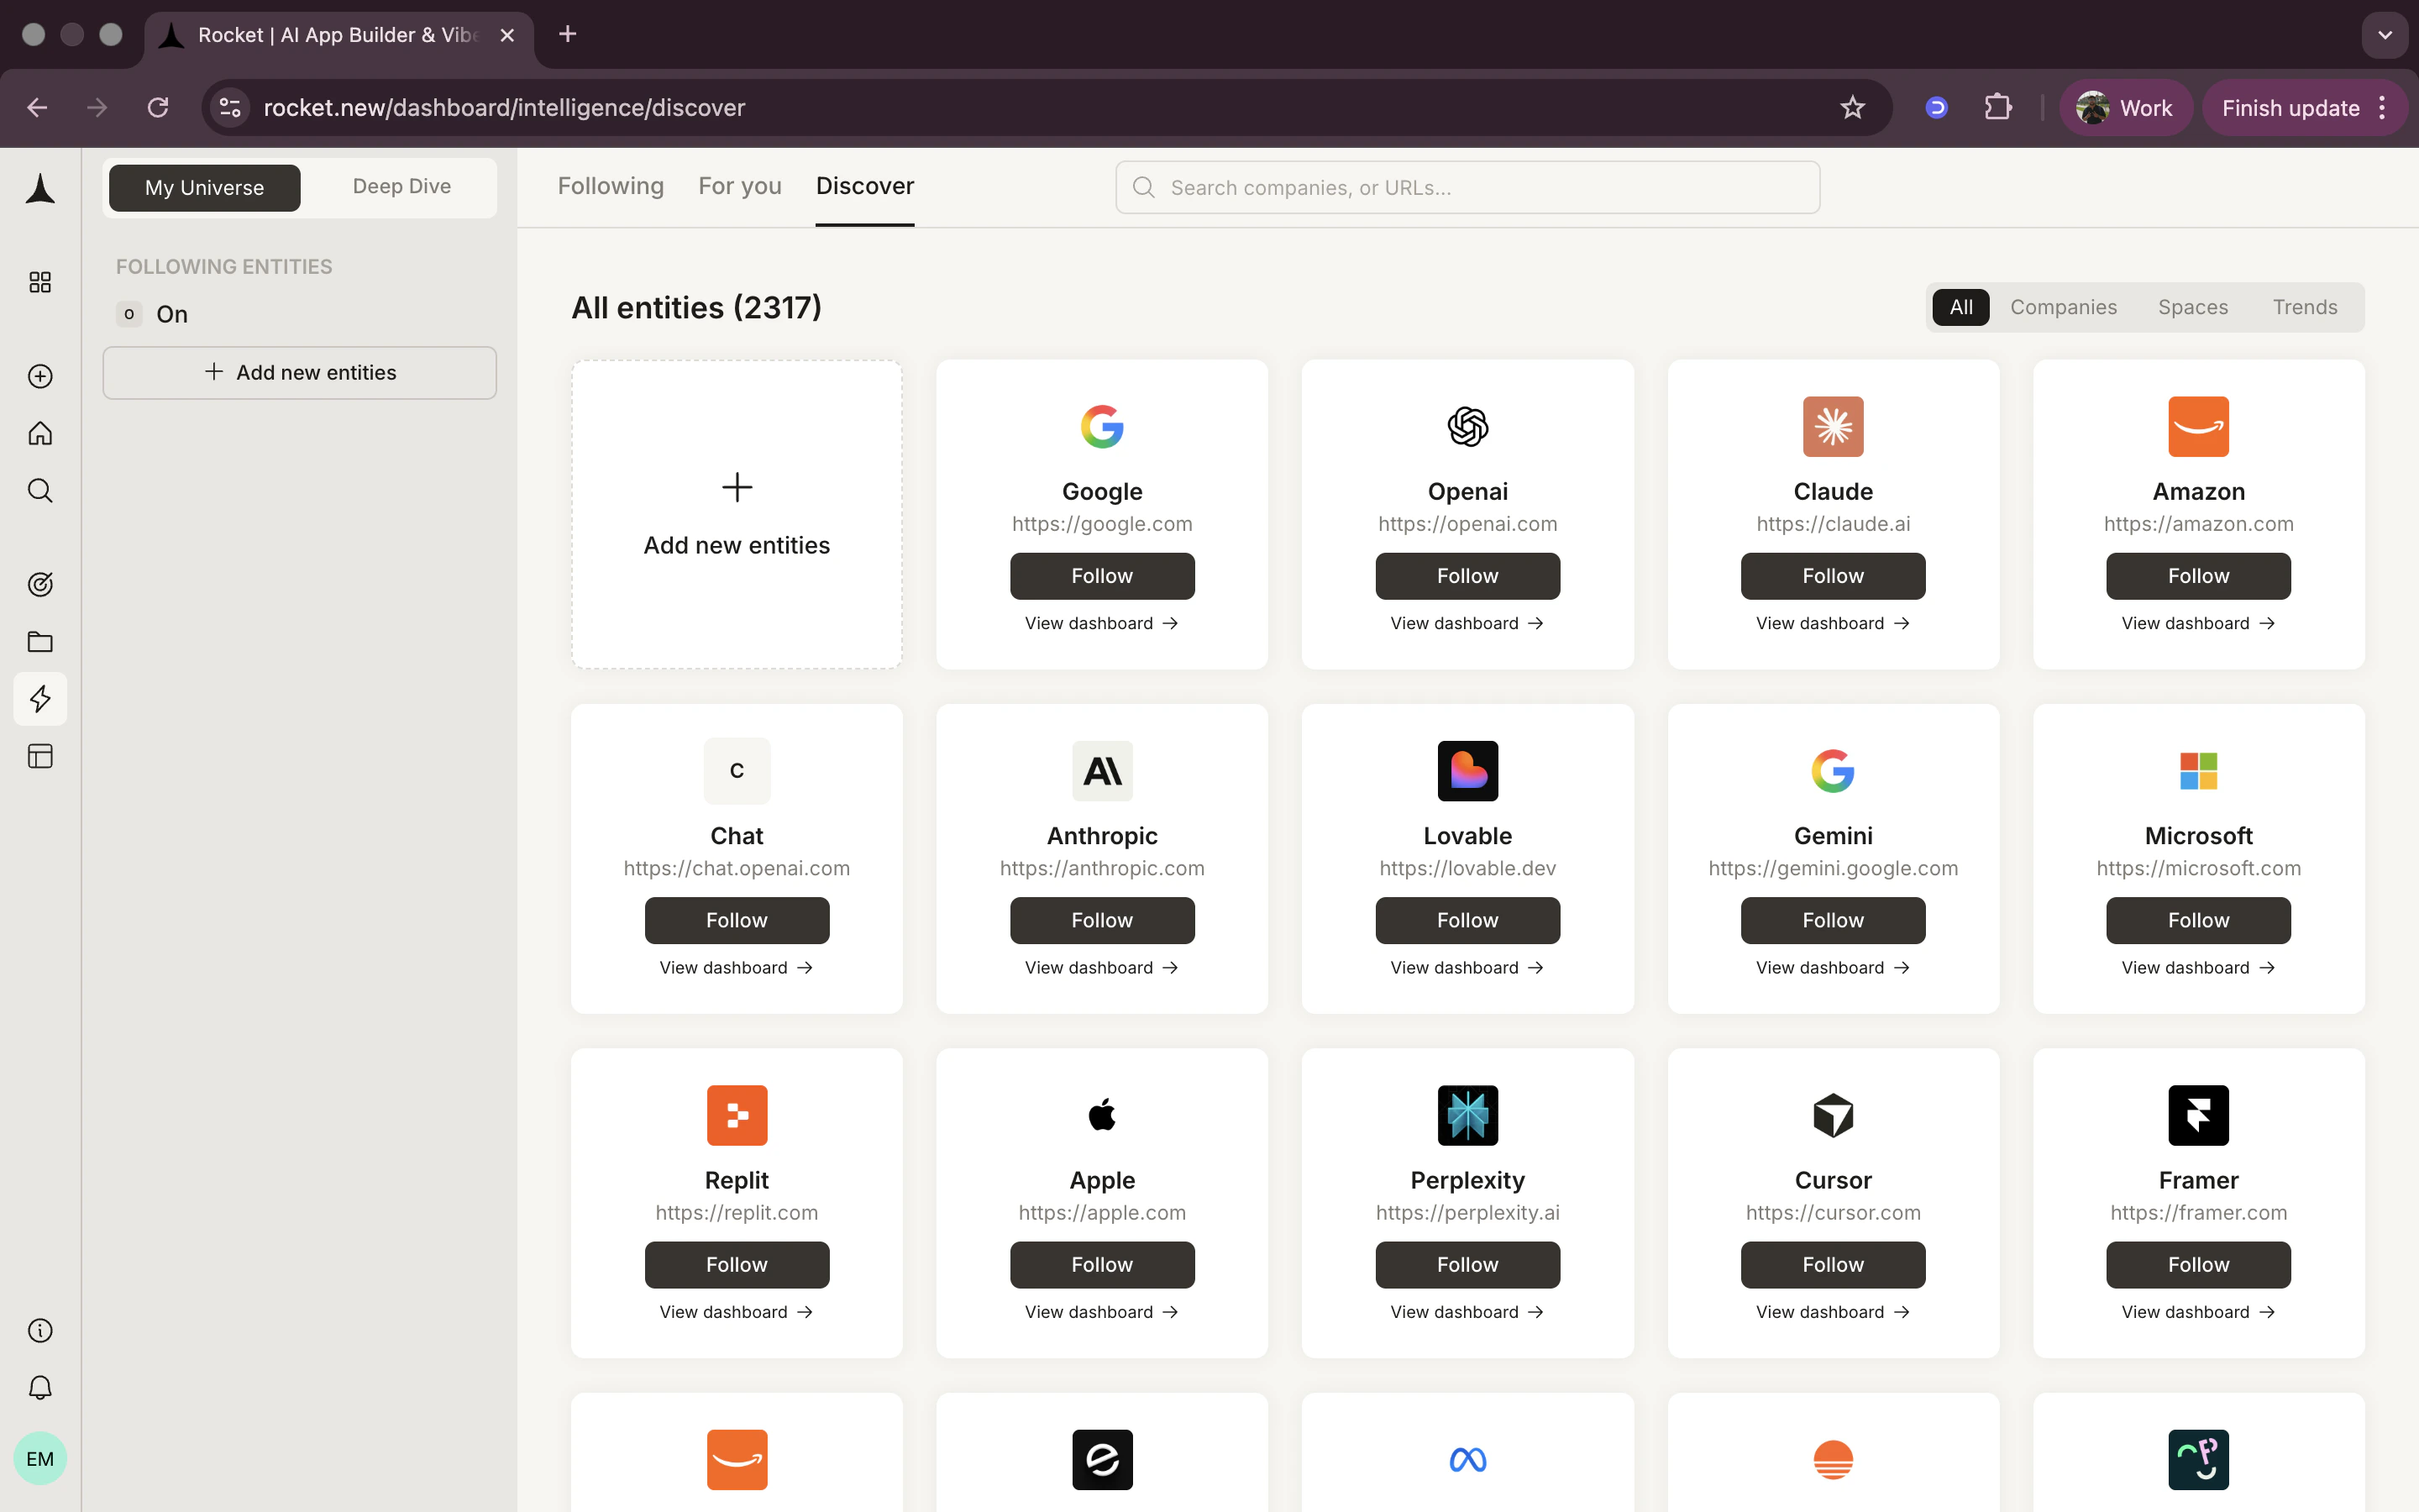
Task: Click the blue circular extension icon in toolbar
Action: [1936, 108]
